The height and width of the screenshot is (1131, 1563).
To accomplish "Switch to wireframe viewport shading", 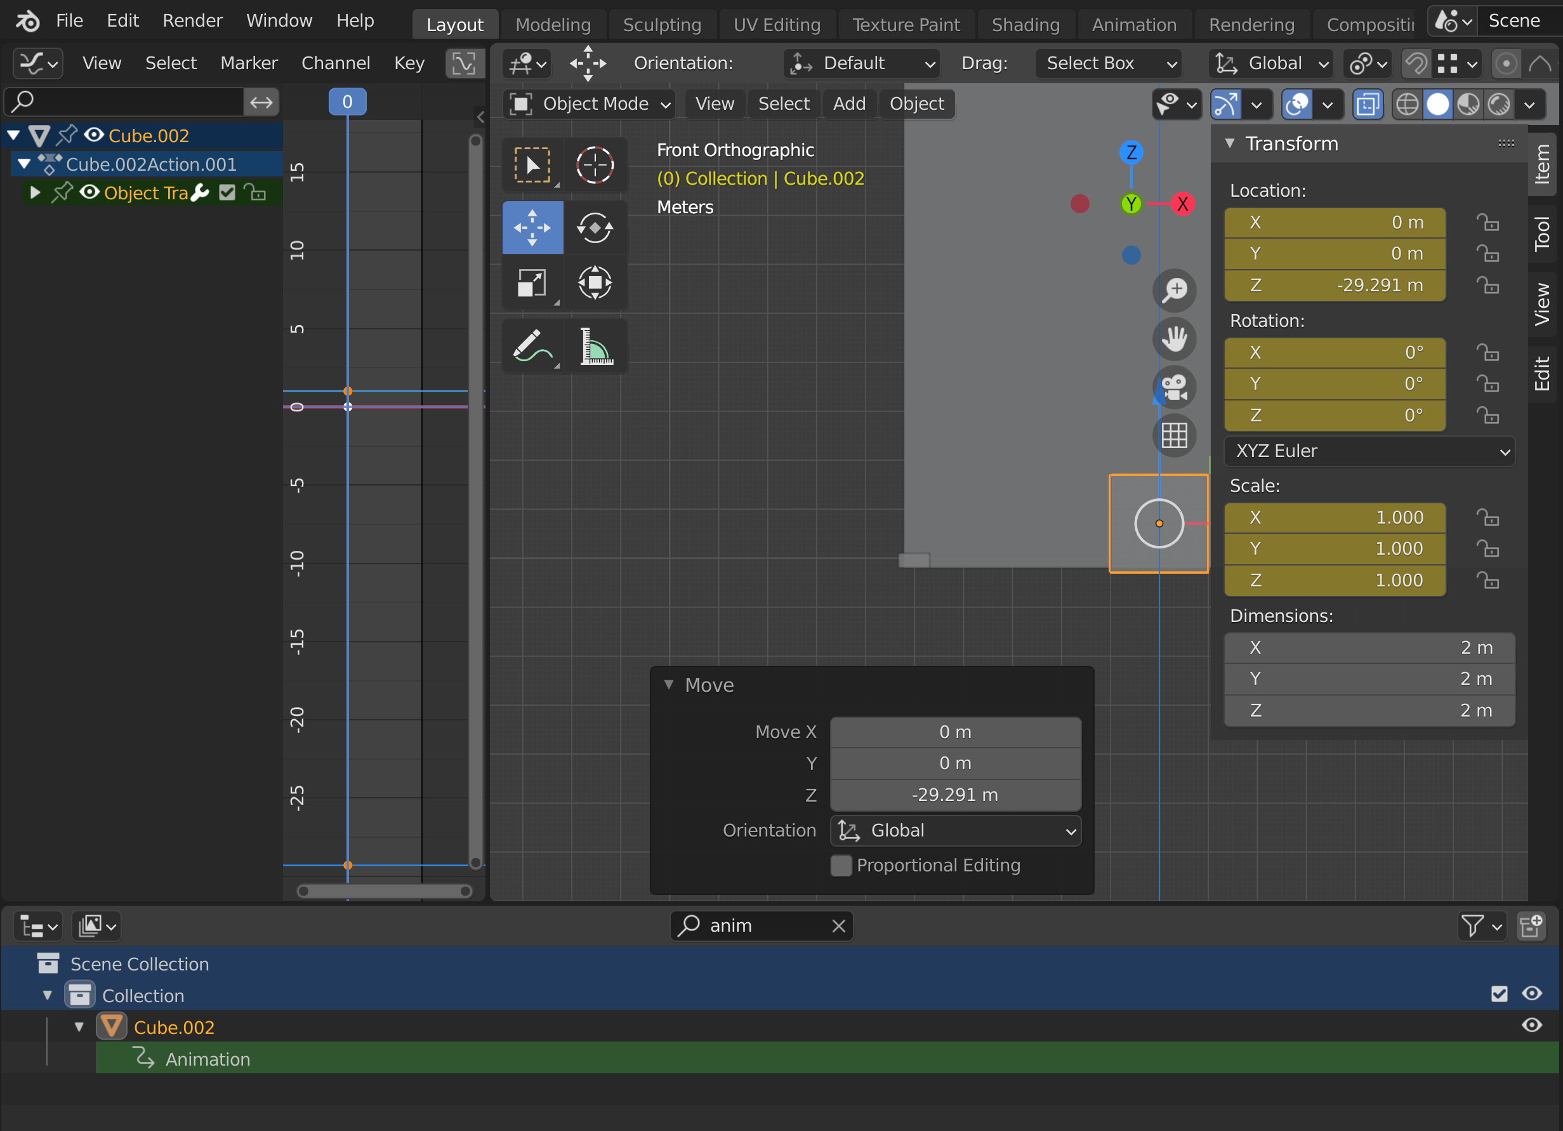I will [x=1406, y=104].
